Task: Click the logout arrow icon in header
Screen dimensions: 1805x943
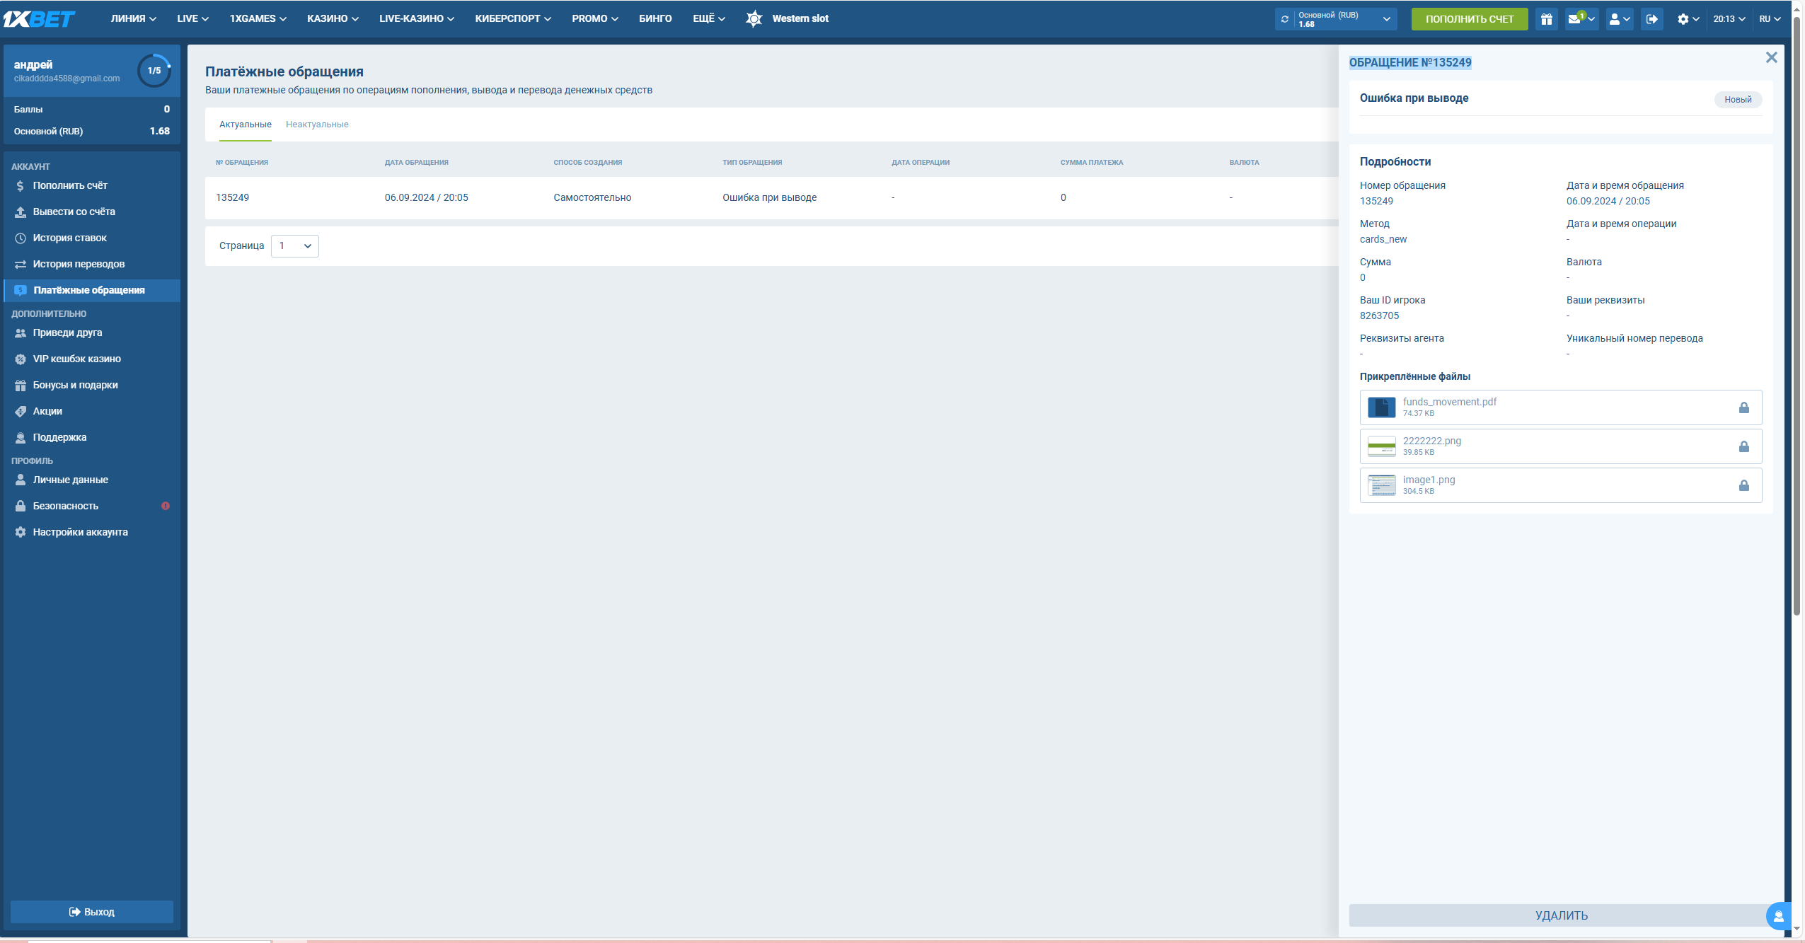Action: [x=1651, y=19]
